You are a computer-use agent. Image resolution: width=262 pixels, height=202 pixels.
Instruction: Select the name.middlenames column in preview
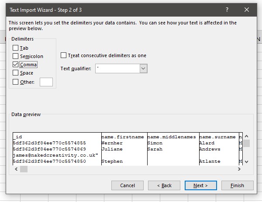pyautogui.click(x=172, y=137)
